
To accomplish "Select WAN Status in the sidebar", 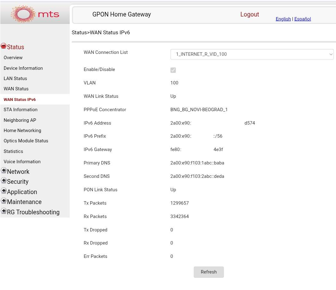I will click(16, 89).
